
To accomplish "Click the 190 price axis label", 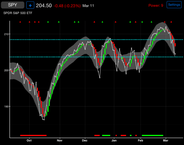I will [6, 107].
